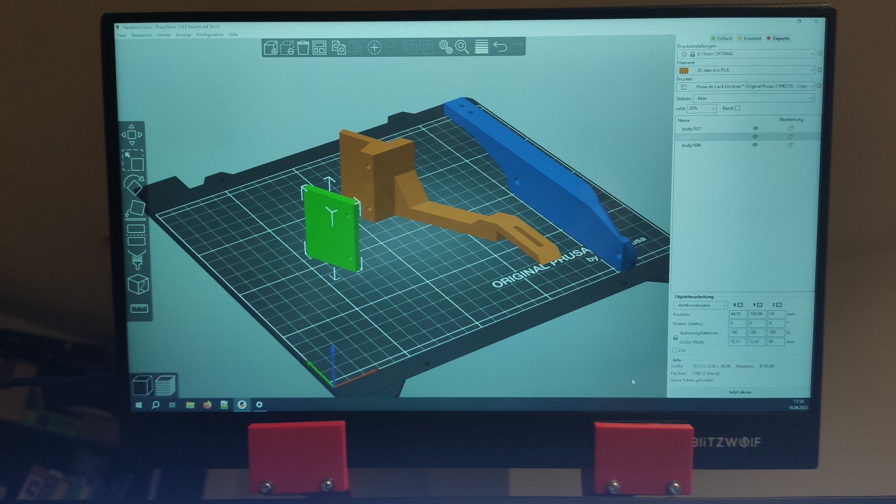This screenshot has height=504, width=896.
Task: Hide body1837 using its eye icon
Action: [755, 128]
